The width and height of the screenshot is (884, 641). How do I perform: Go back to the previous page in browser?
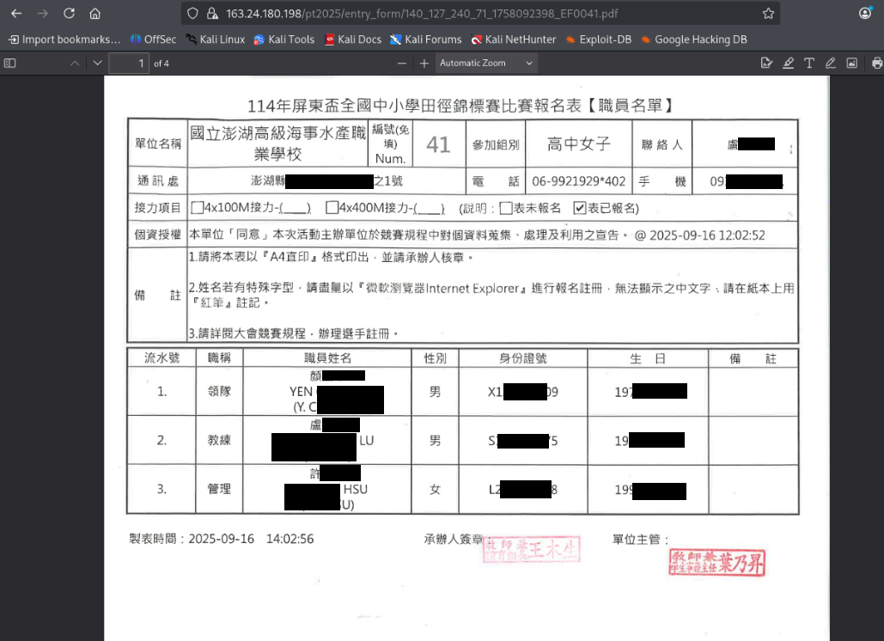[x=16, y=14]
